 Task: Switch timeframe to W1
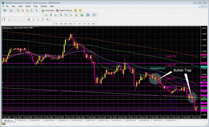89,24
